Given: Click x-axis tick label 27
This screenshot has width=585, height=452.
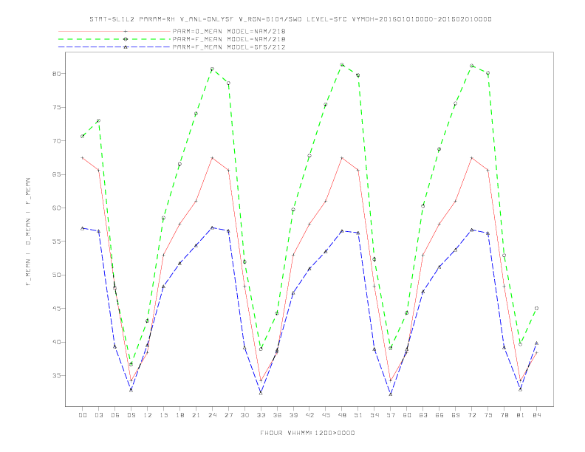Looking at the screenshot, I should point(228,415).
